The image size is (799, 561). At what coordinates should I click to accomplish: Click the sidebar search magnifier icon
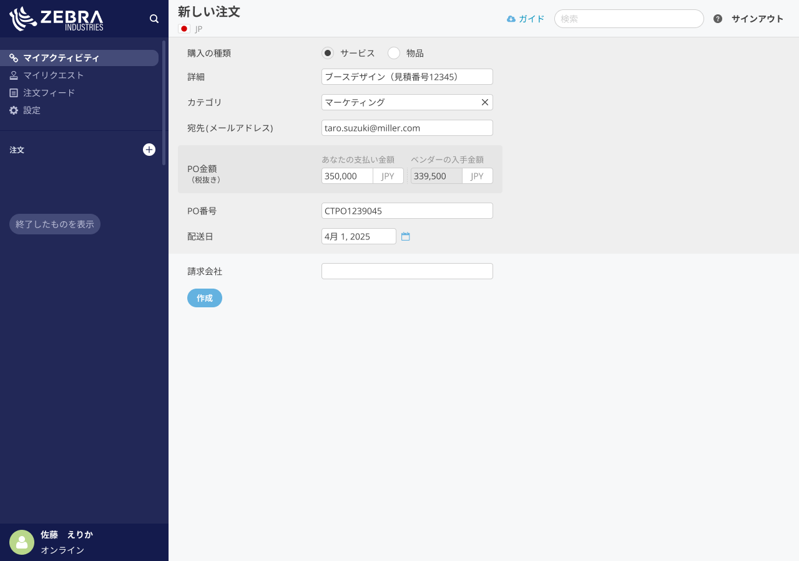tap(154, 19)
